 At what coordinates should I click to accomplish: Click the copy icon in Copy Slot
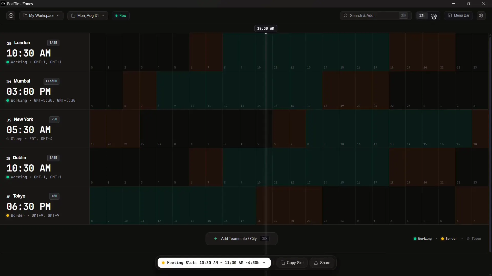tap(283, 263)
